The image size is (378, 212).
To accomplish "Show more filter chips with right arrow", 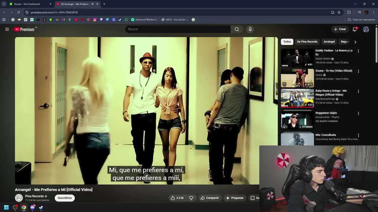I will (355, 42).
